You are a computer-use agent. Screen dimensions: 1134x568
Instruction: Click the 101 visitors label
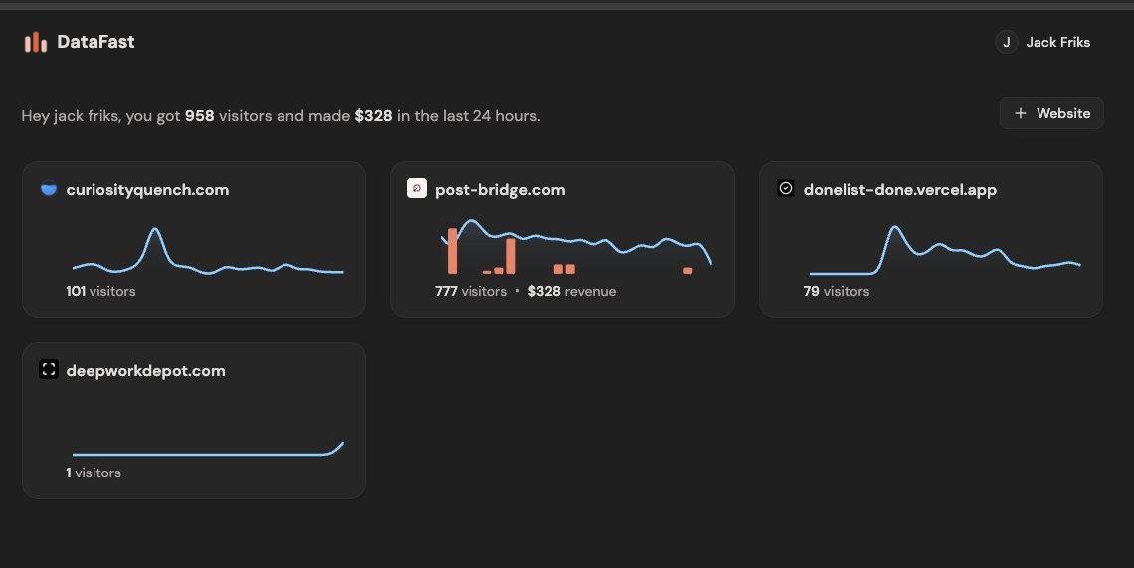(100, 292)
